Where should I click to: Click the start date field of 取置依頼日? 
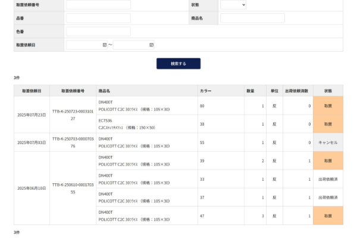pos(84,45)
